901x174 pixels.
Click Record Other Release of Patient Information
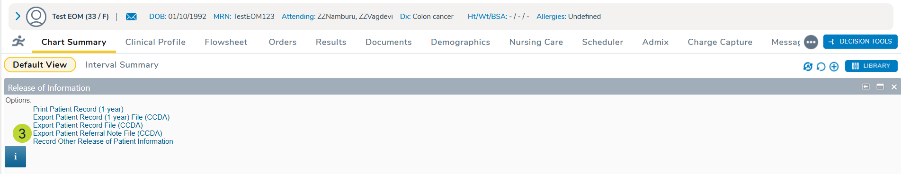pos(103,141)
